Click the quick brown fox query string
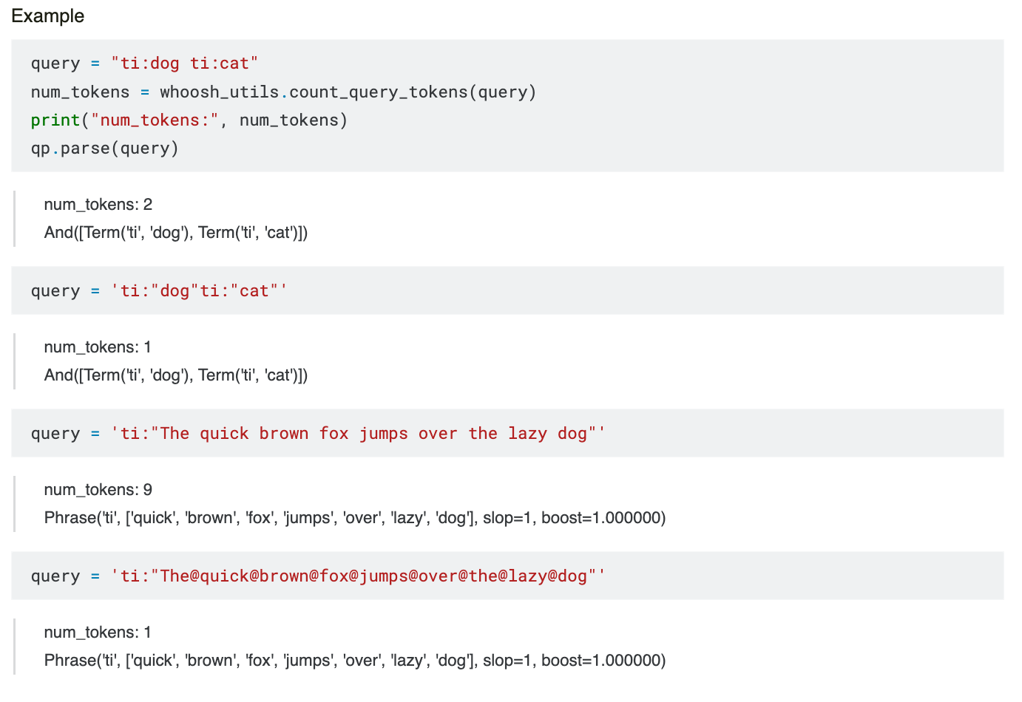 pyautogui.click(x=358, y=434)
